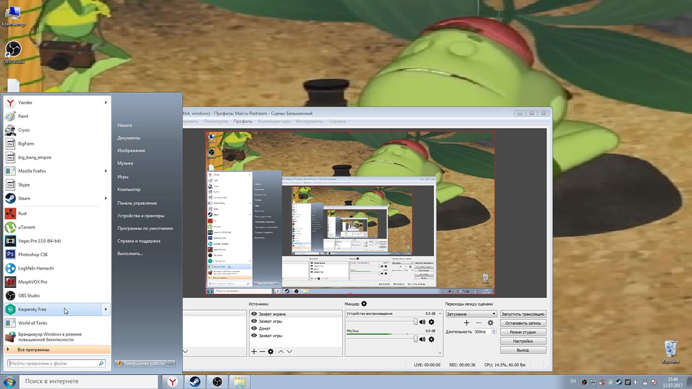Expand Mozilla Firefox jump list arrow
Viewport: 692px width, 389px height.
click(106, 171)
